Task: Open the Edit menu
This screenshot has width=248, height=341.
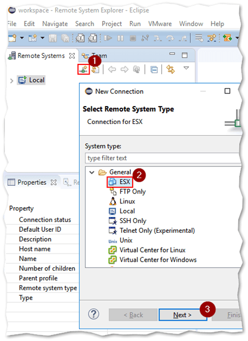Action: (x=29, y=23)
